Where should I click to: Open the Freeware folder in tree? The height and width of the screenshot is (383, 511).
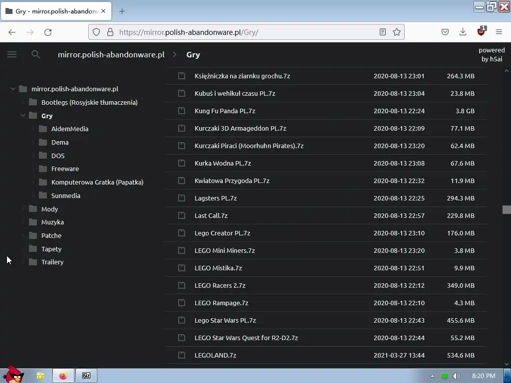pyautogui.click(x=65, y=169)
